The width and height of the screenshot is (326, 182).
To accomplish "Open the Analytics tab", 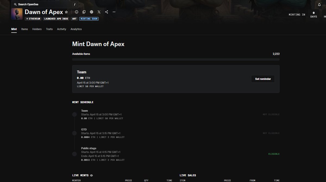I will click(x=76, y=29).
